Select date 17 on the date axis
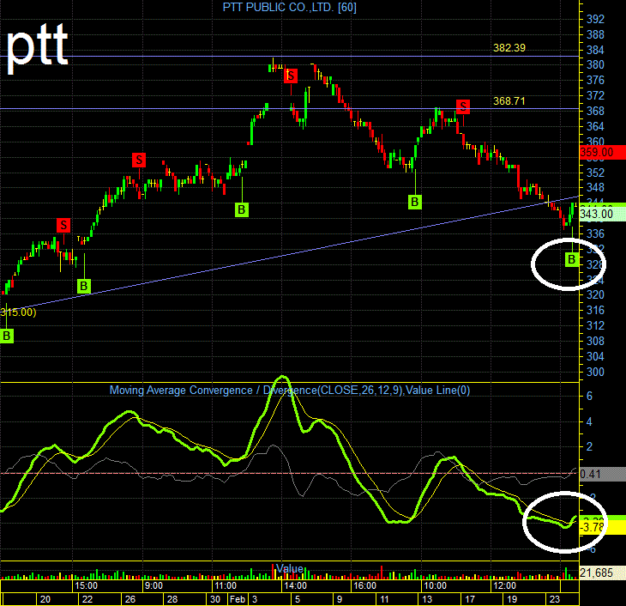 pos(470,600)
